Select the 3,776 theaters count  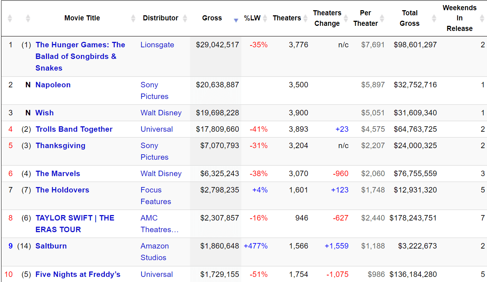298,45
